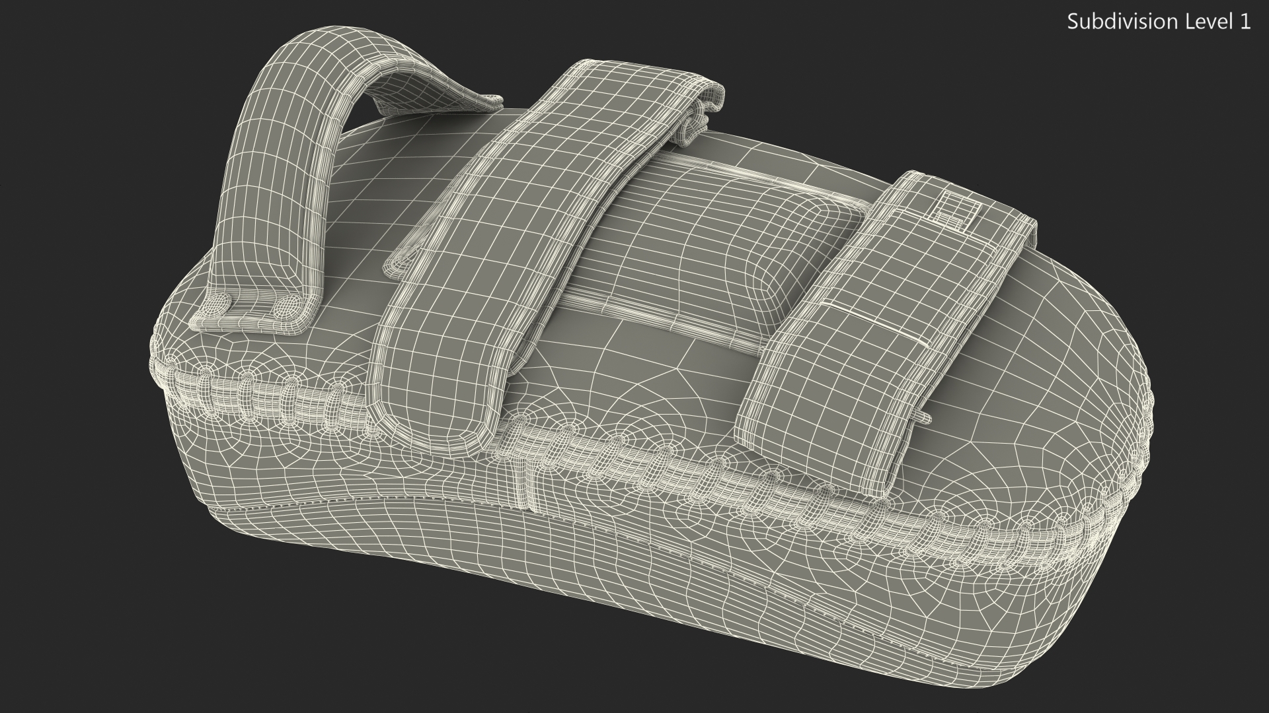Click the 'Subdivision Level 1' label

[x=1159, y=22]
